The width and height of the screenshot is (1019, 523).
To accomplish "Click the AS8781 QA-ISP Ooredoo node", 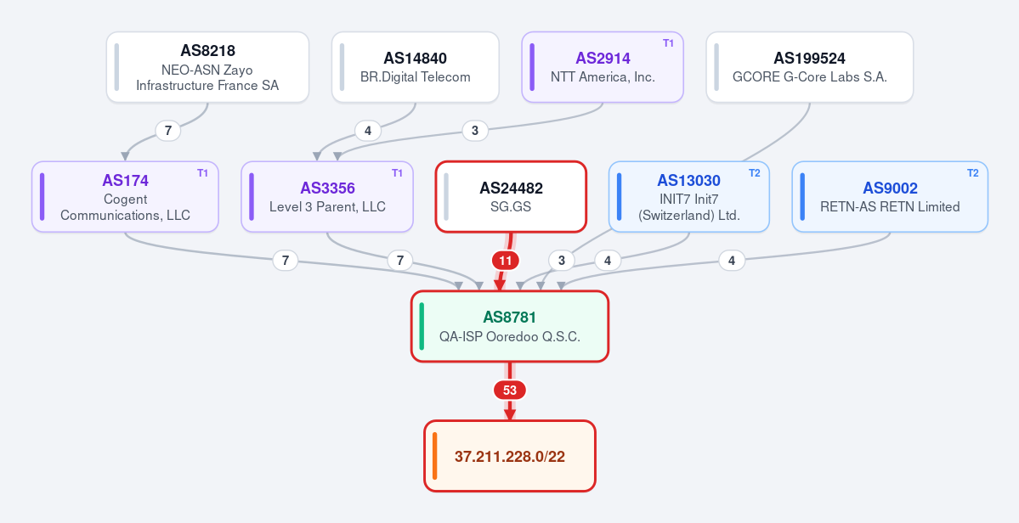I will click(x=510, y=326).
